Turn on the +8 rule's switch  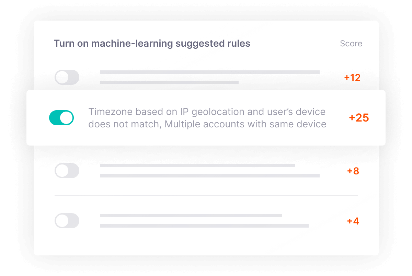tap(67, 171)
